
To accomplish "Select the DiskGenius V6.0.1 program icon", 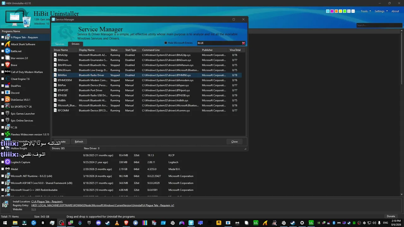I will coord(8,100).
